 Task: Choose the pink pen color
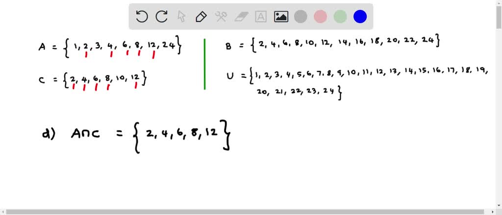320,17
